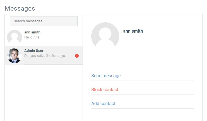
Task: Click ann smith's small avatar in conversation list
Action: pyautogui.click(x=15, y=37)
